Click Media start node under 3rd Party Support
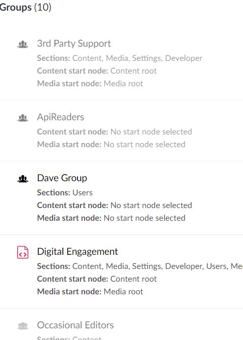 [90, 84]
